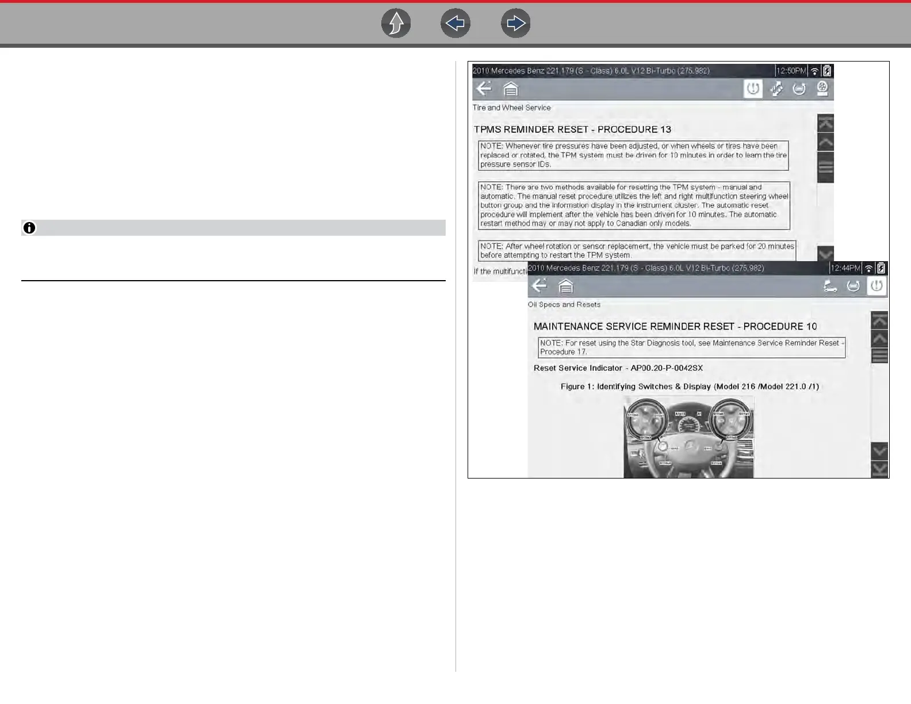
Task: Tap Wi-Fi icon beside 12:50PM
Action: [x=814, y=71]
